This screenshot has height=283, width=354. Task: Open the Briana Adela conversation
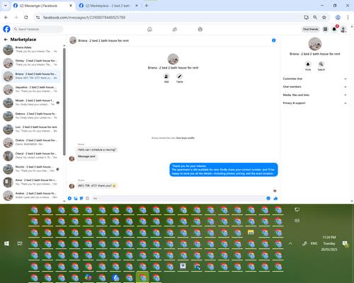click(31, 50)
